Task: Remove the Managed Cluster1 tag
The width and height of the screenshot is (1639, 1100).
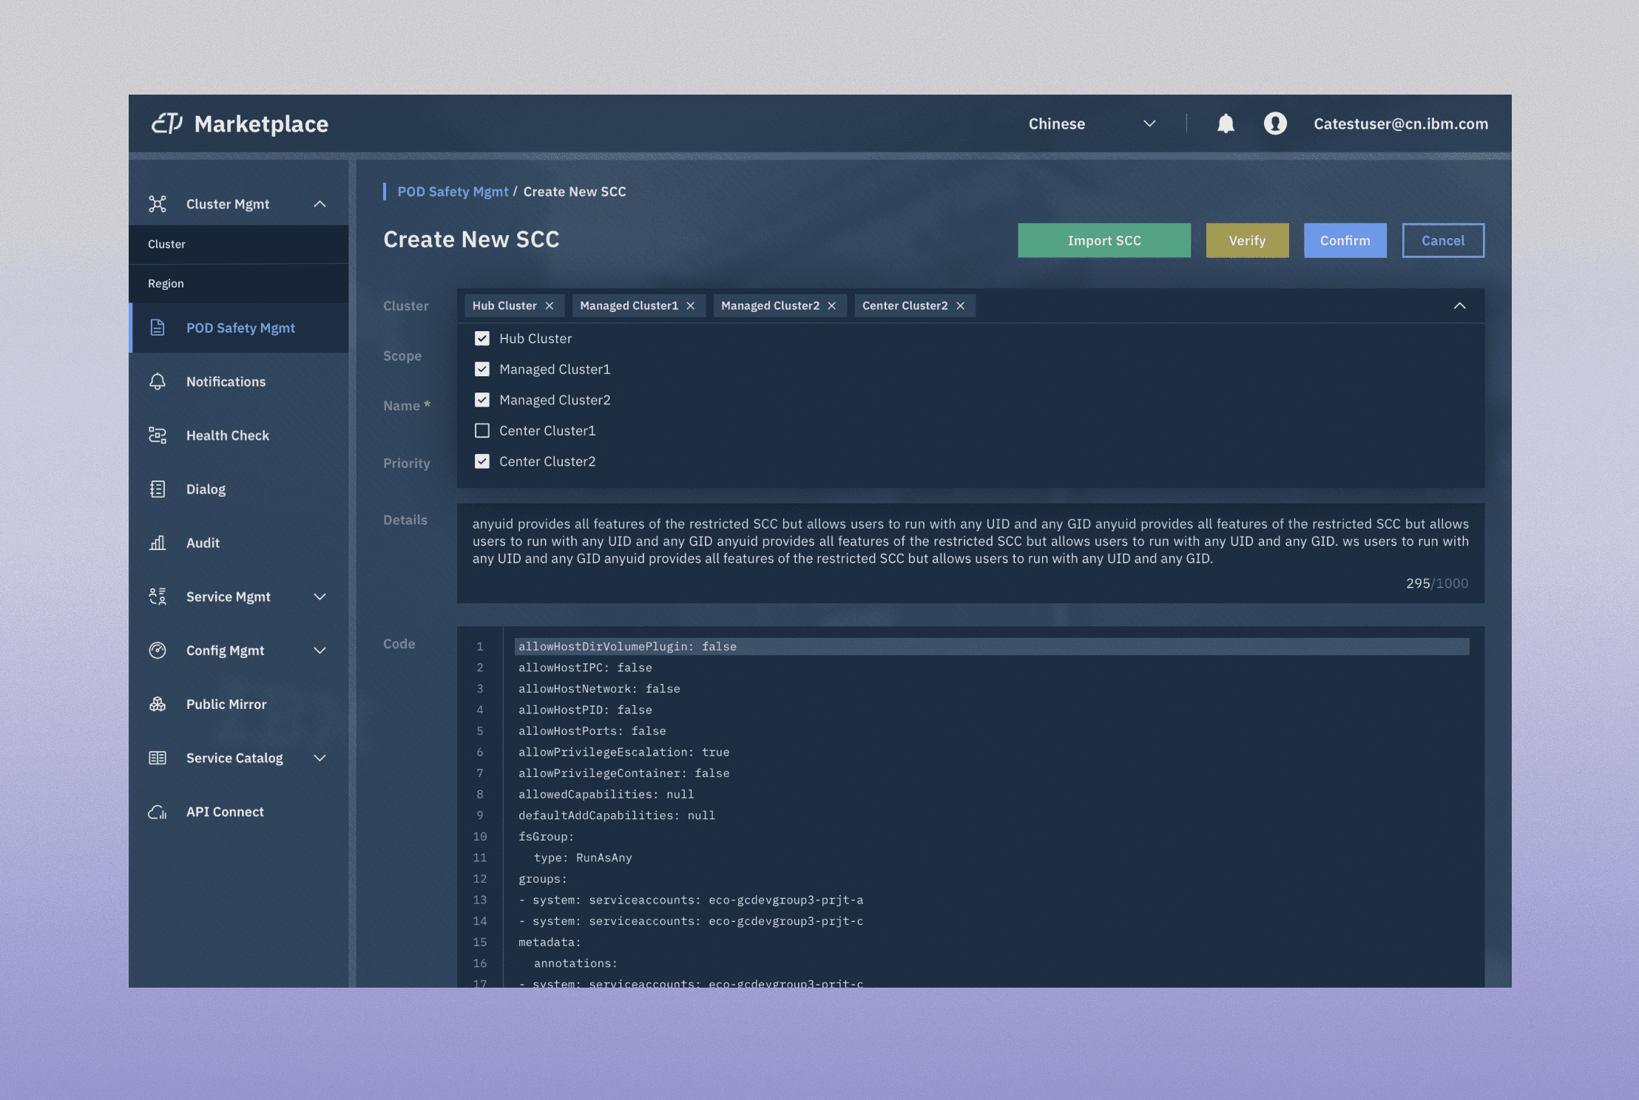Action: tap(691, 306)
